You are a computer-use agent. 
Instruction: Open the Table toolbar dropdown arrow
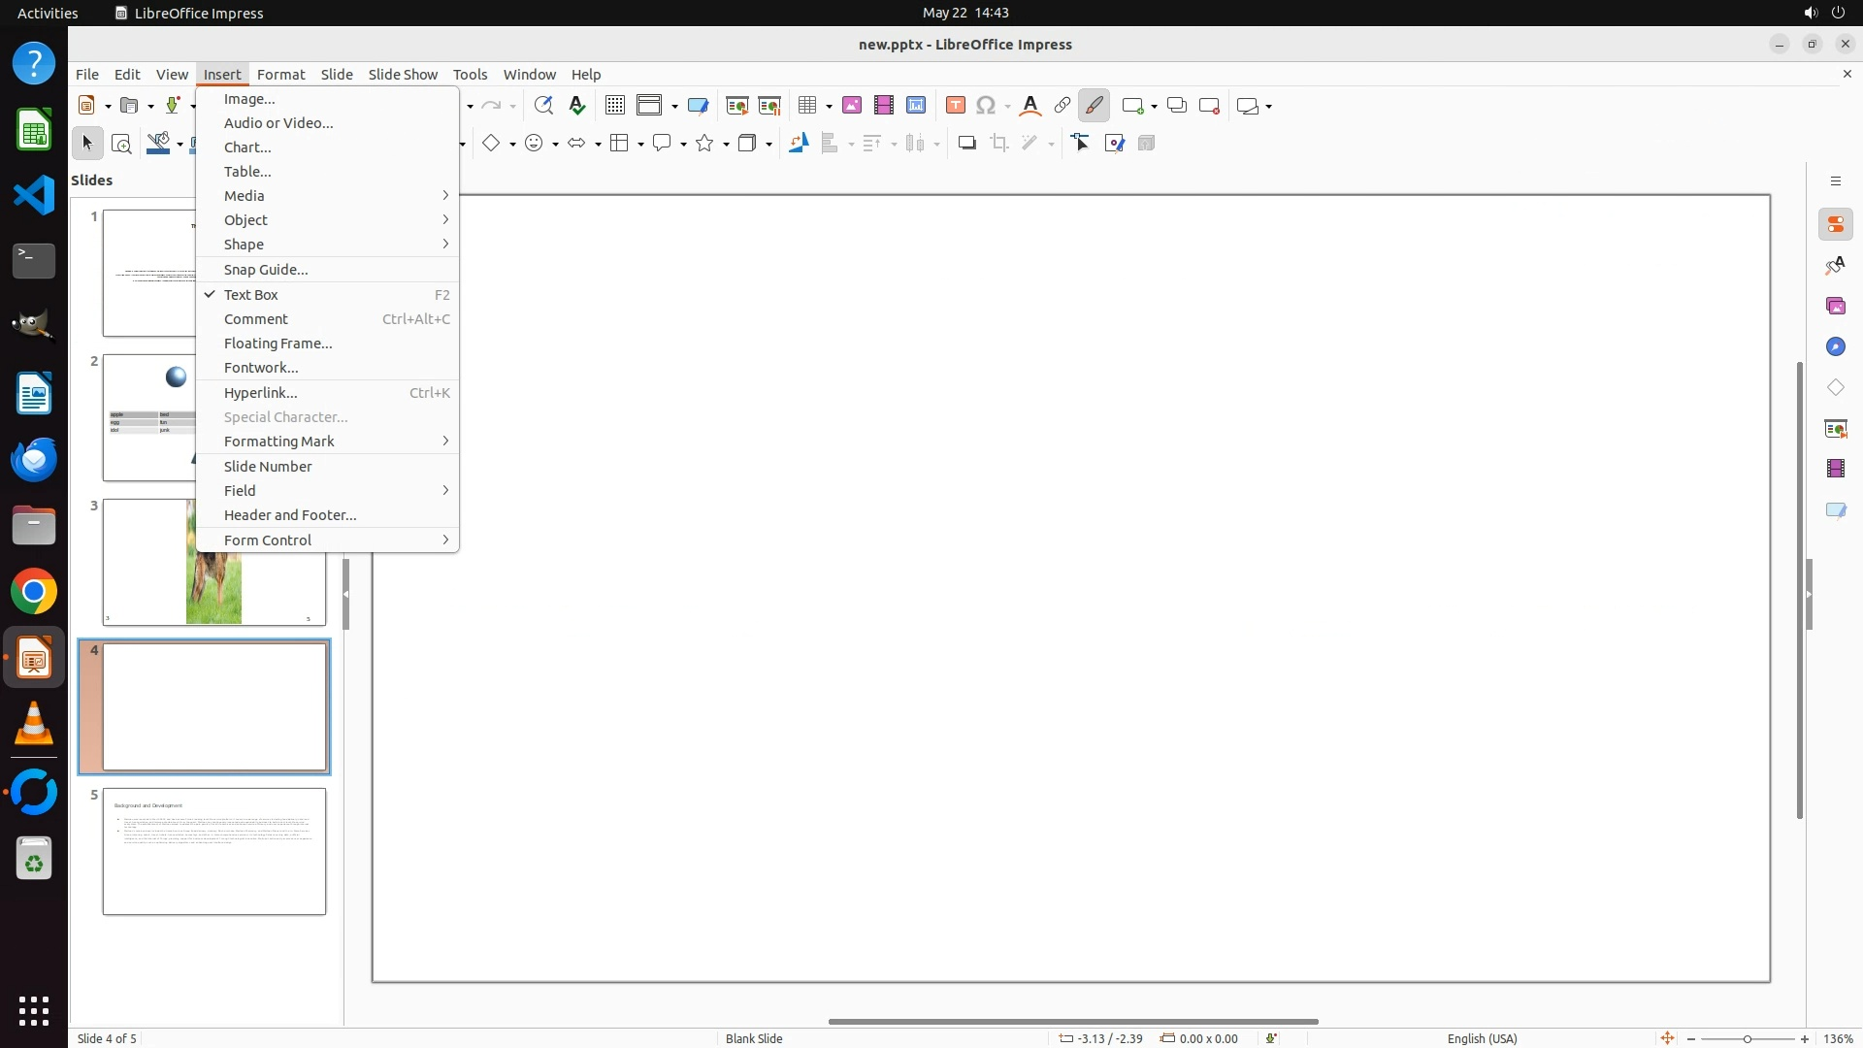830,106
